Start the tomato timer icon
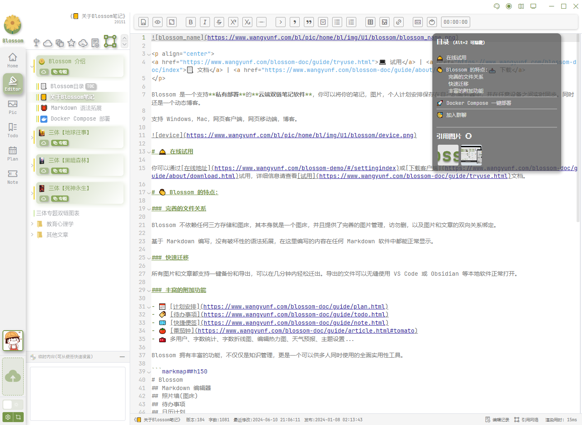582x425 pixels. pos(432,22)
